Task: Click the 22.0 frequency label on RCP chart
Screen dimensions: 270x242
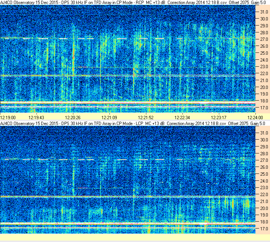Action: [x=264, y=74]
